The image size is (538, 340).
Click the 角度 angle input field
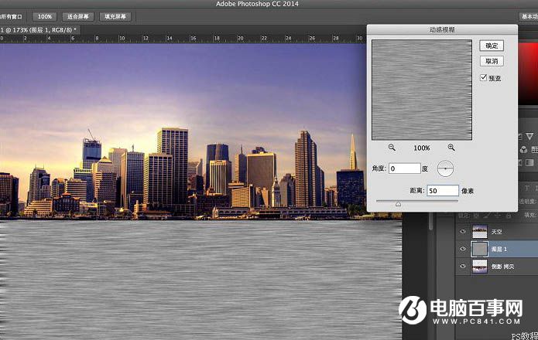[x=405, y=168]
